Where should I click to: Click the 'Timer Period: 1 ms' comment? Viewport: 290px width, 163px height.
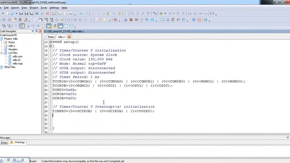coord(76,77)
